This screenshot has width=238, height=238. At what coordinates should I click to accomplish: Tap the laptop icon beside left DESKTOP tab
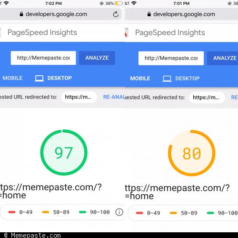[39, 78]
